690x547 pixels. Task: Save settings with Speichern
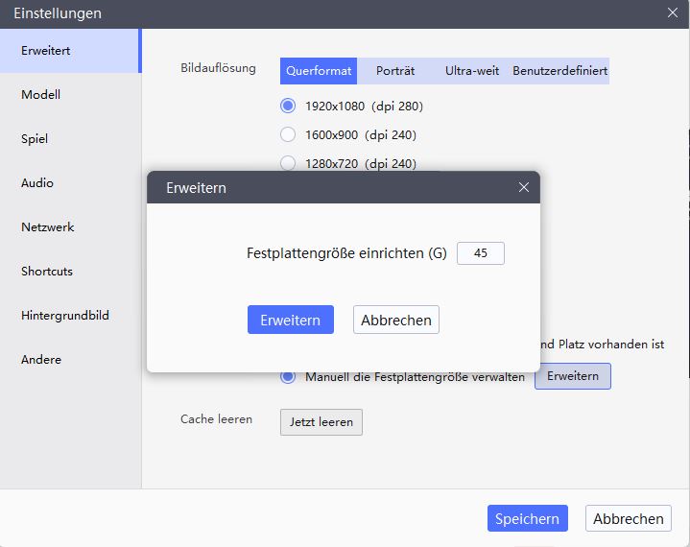click(x=528, y=518)
